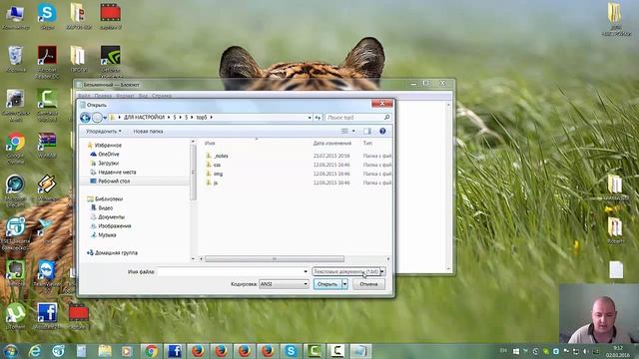Select Библиотеки in the navigation pane
This screenshot has width=639, height=359.
coord(109,199)
